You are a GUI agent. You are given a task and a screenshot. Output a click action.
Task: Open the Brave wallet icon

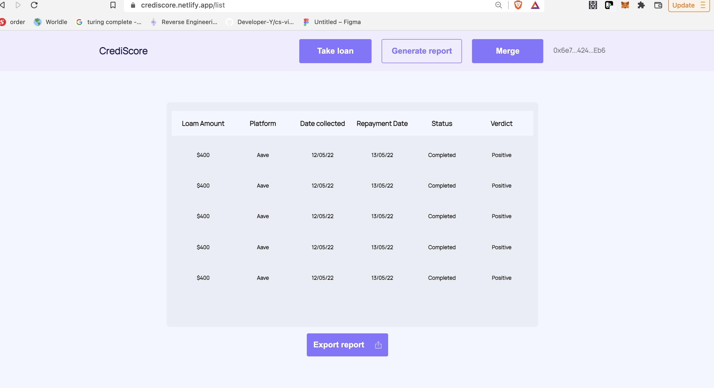tap(658, 5)
